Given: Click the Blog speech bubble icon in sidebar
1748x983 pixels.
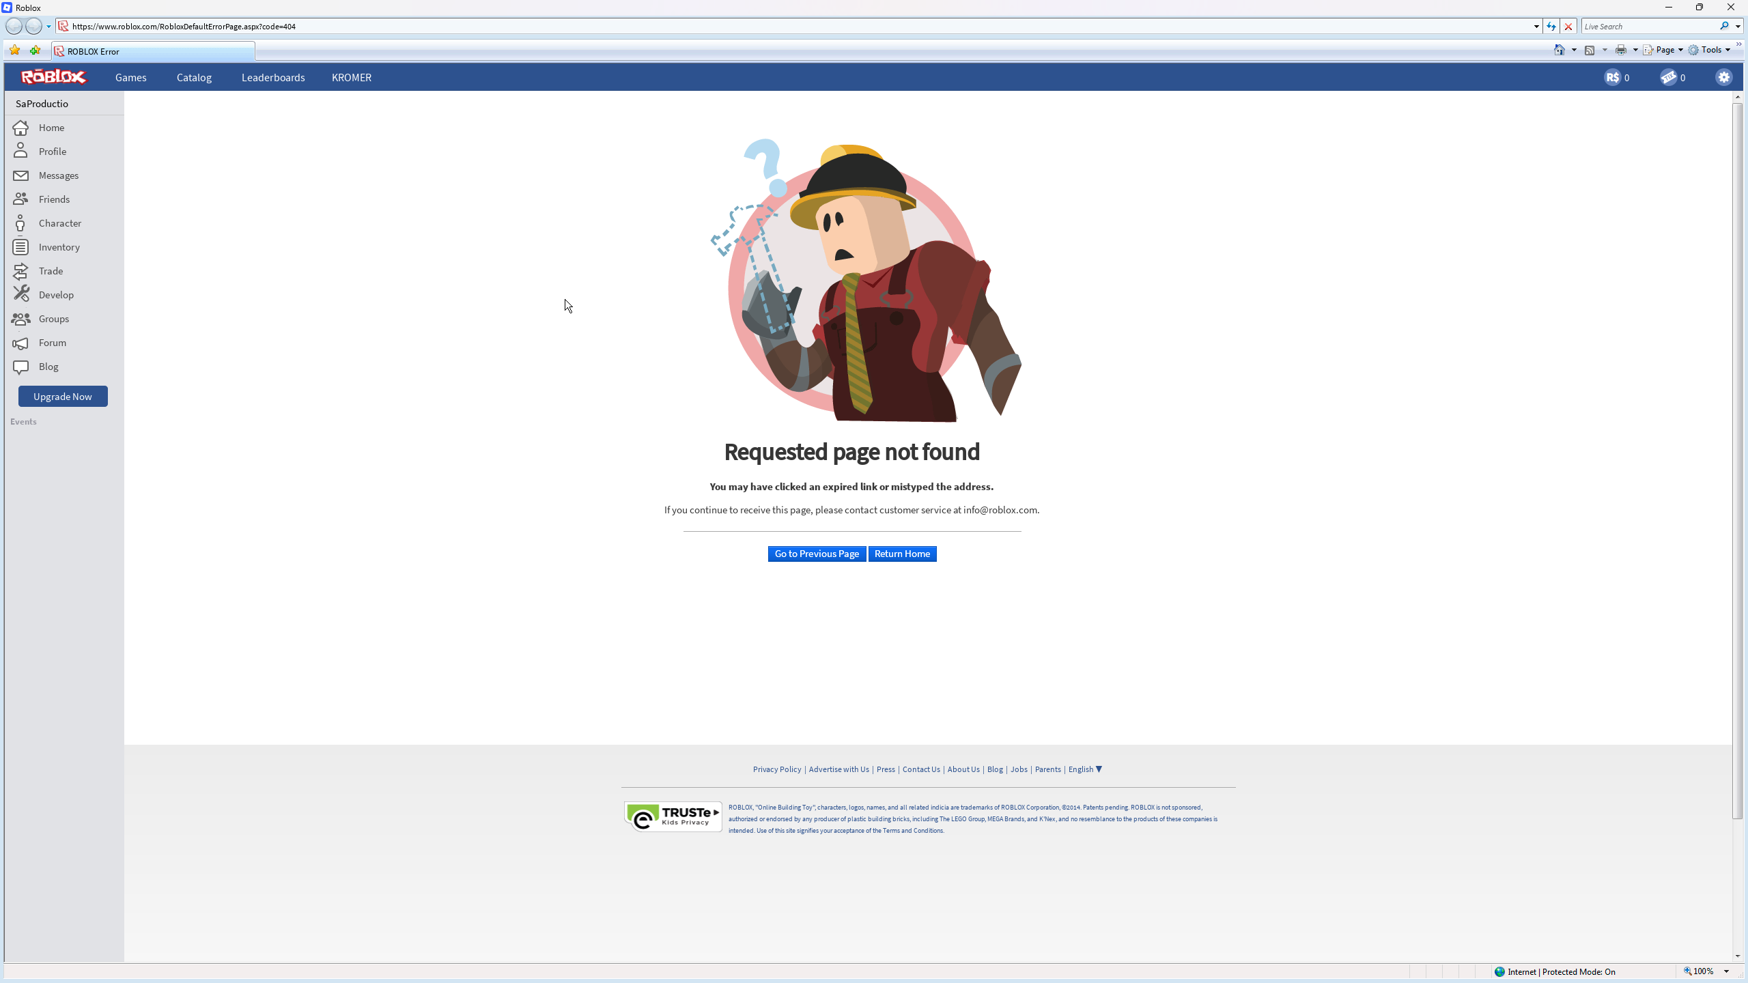Looking at the screenshot, I should [20, 367].
